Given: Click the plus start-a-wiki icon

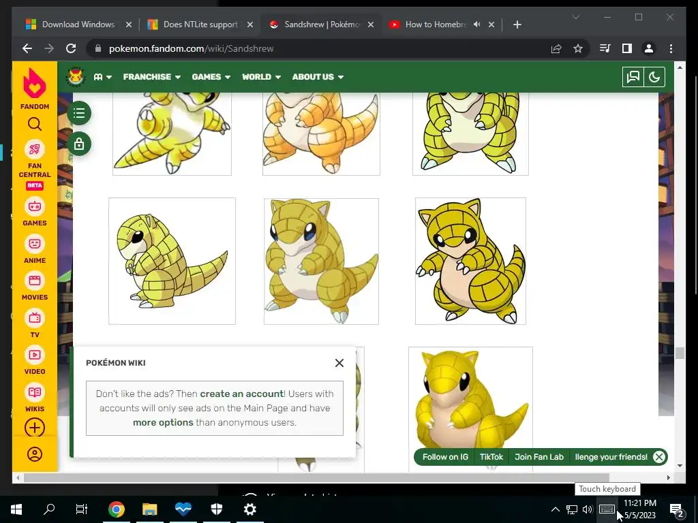Looking at the screenshot, I should 35,428.
